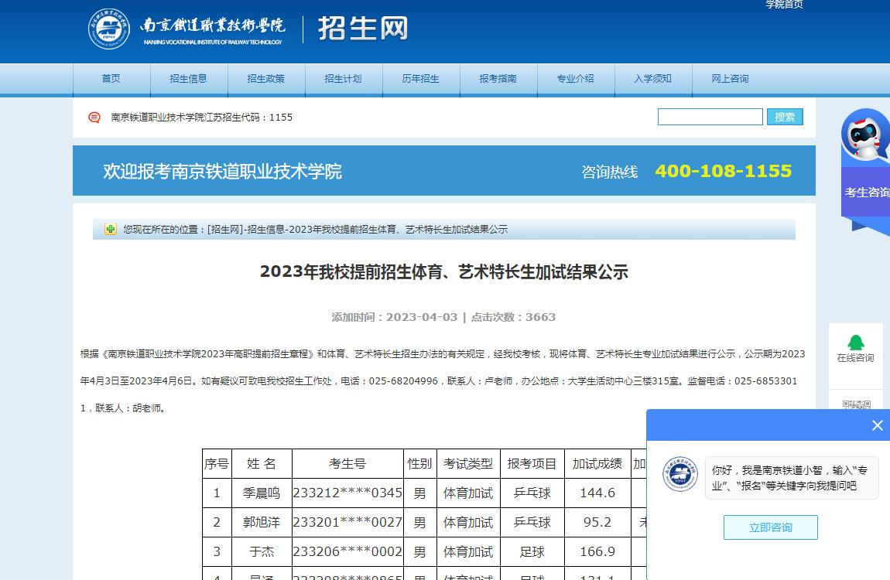Click the 立即咨询 button in chat popup
The width and height of the screenshot is (890, 580).
[x=770, y=527]
